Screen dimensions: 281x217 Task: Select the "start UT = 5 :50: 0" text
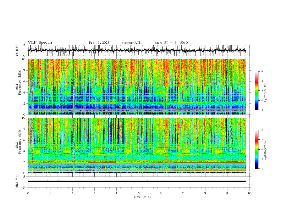click(x=171, y=43)
